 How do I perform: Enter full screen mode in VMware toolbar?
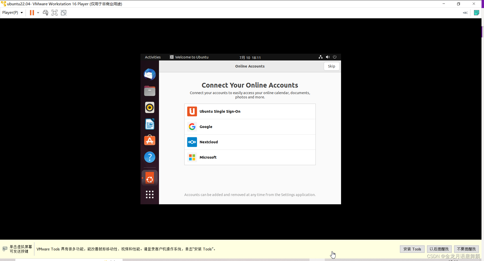coord(54,13)
